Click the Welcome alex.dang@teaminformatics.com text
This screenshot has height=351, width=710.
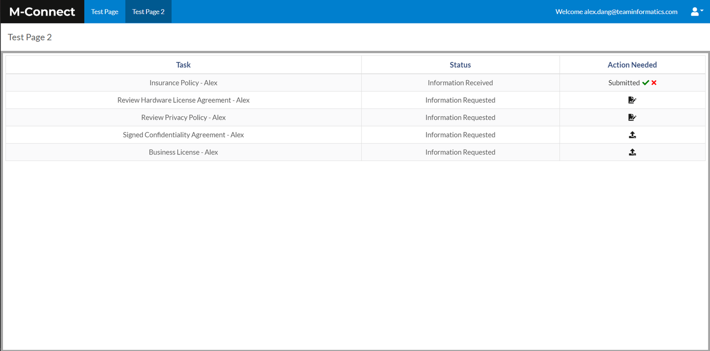[x=616, y=11]
